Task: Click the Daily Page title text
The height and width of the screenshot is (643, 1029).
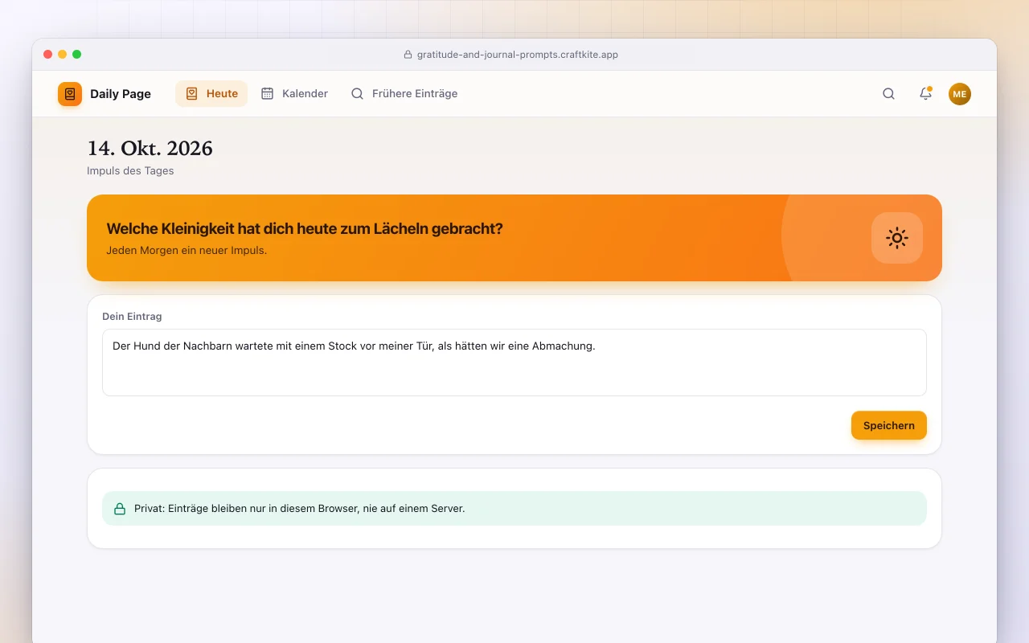Action: 121,94
